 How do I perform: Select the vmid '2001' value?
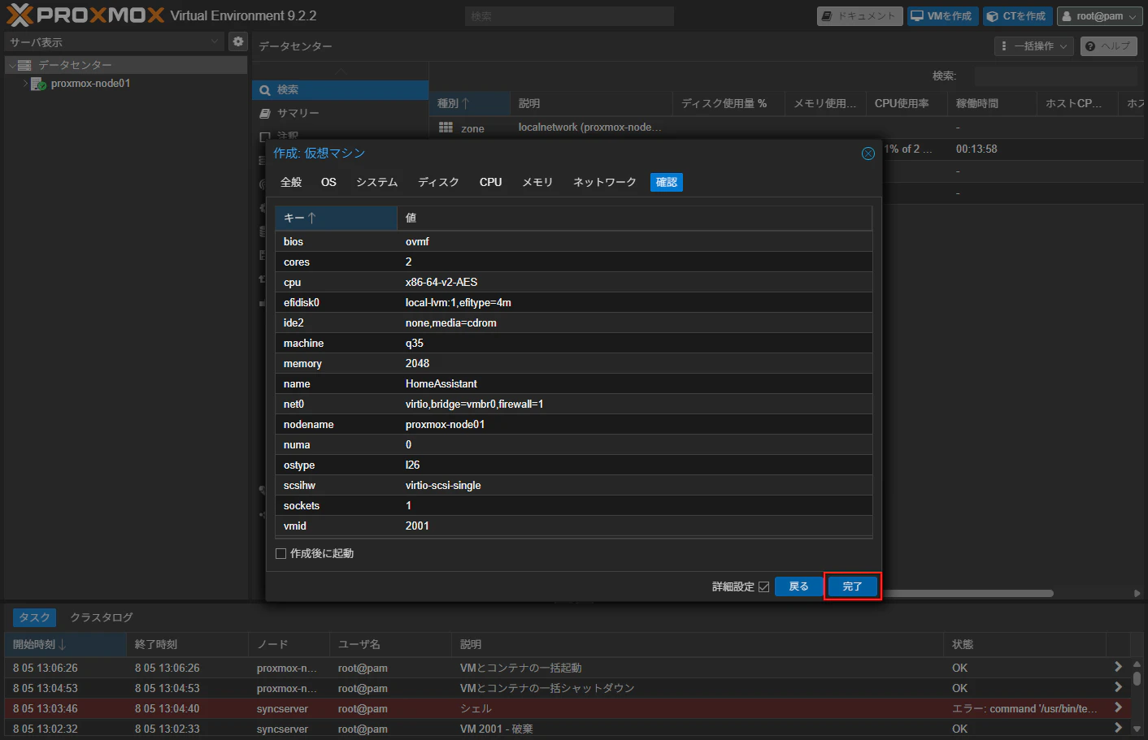(x=417, y=526)
